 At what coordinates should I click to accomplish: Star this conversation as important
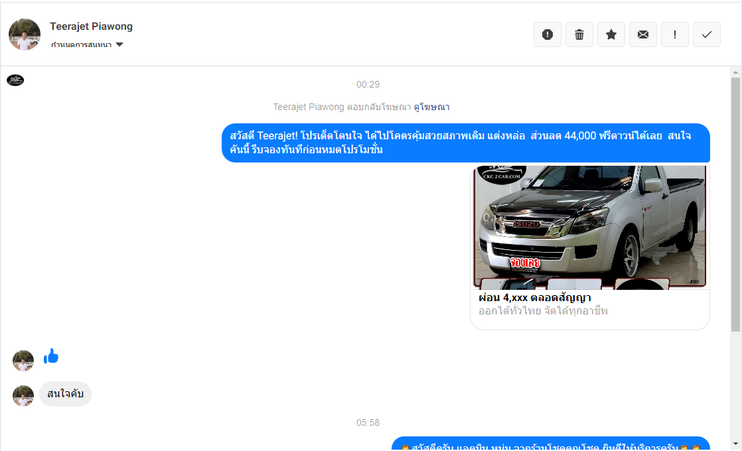click(611, 34)
